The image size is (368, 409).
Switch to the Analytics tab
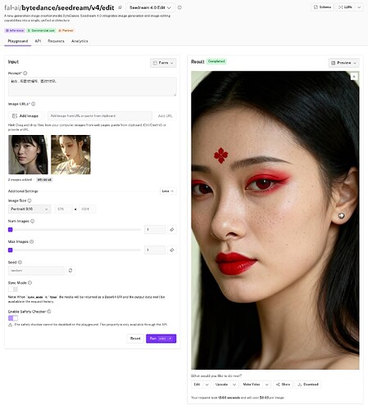point(80,41)
